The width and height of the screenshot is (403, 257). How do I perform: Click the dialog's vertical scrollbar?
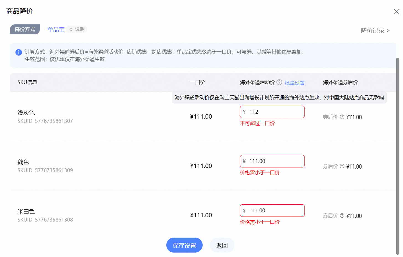[398, 155]
